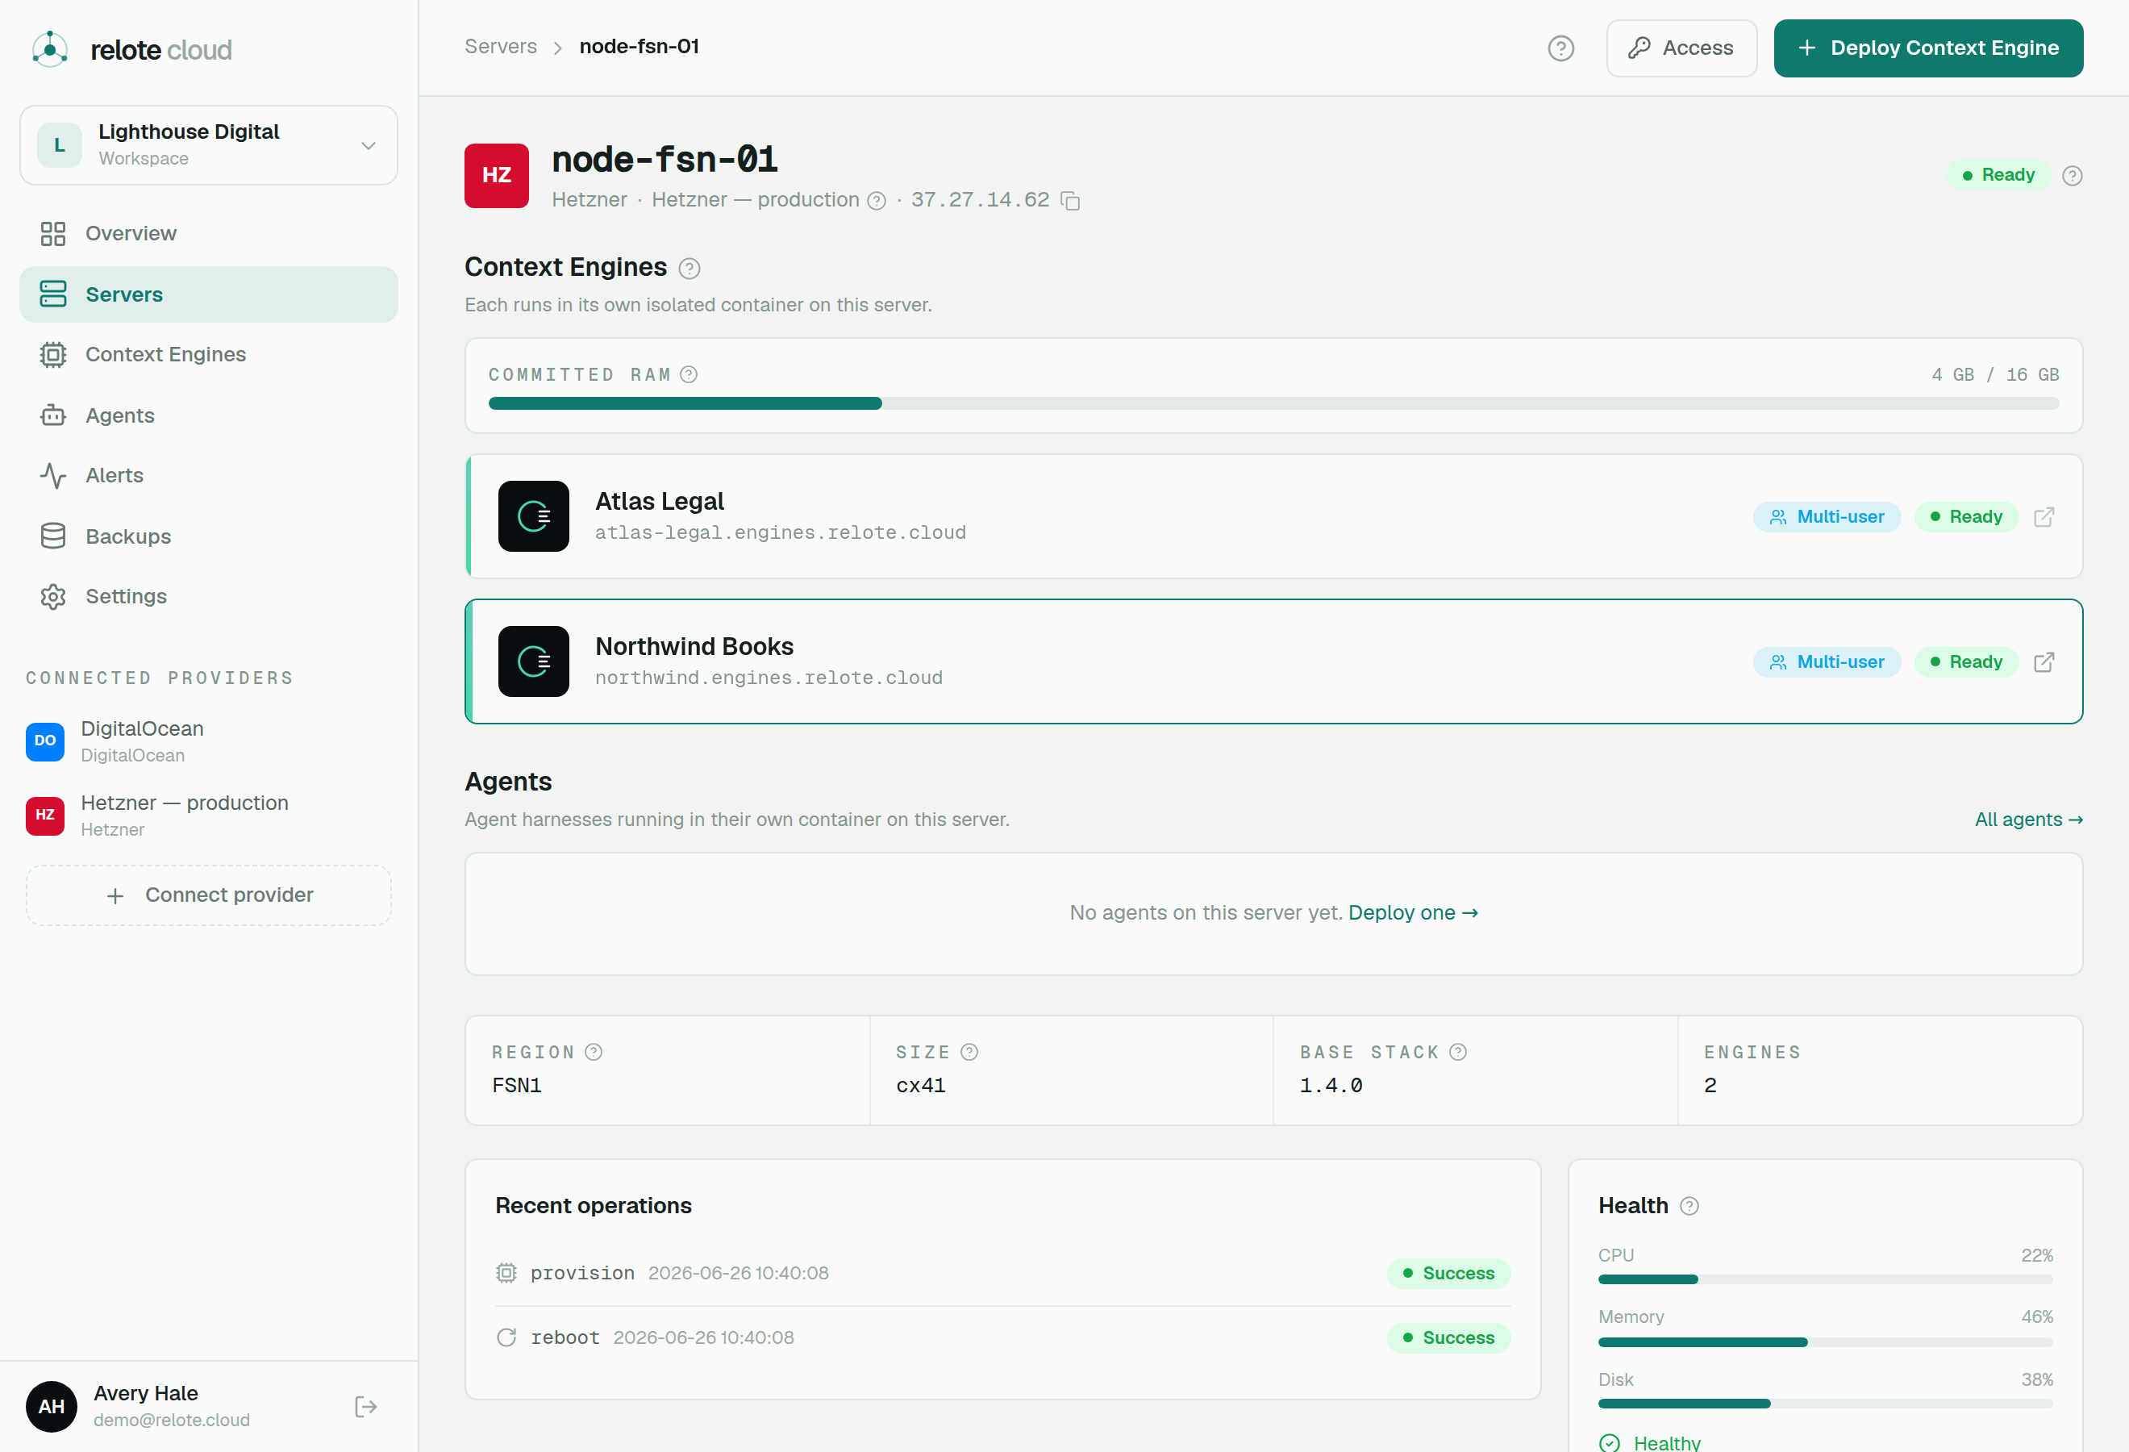
Task: Expand the Lighthouse Digital workspace switcher
Action: click(208, 144)
